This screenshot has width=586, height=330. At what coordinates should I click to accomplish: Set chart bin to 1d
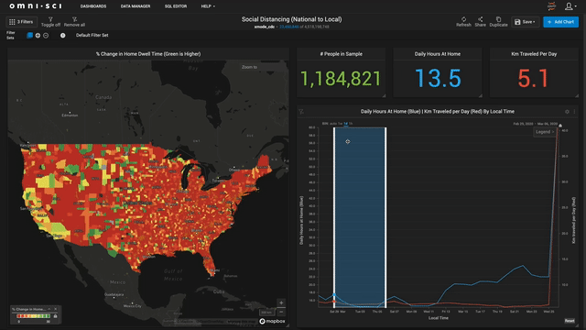346,124
